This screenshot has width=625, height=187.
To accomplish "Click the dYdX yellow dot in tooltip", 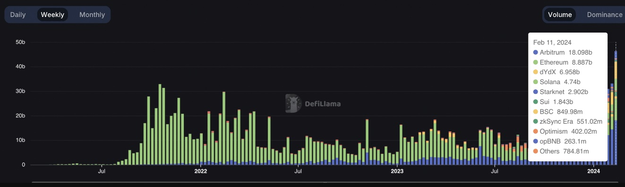I will click(x=535, y=72).
